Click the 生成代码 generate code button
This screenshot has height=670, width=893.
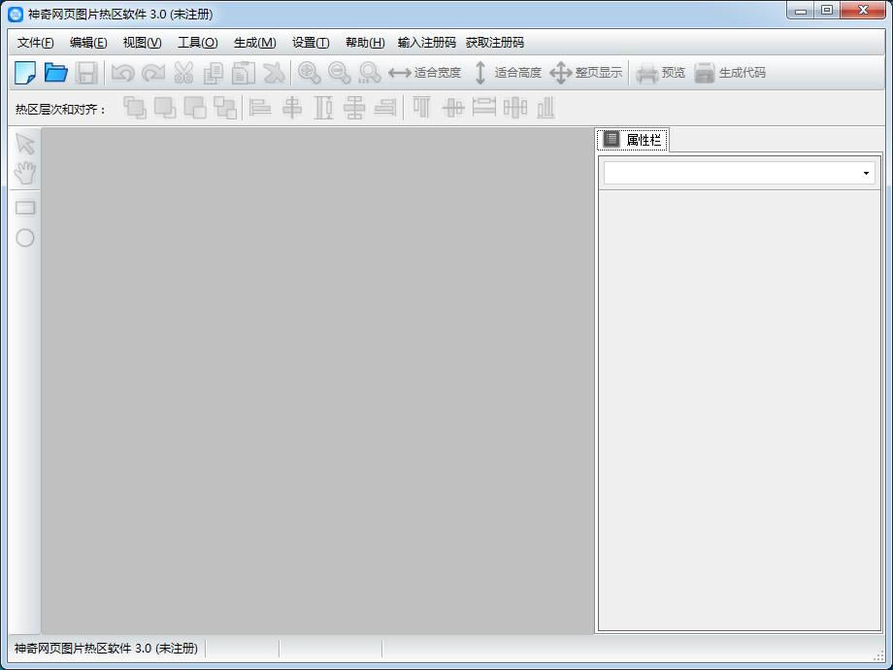[730, 73]
